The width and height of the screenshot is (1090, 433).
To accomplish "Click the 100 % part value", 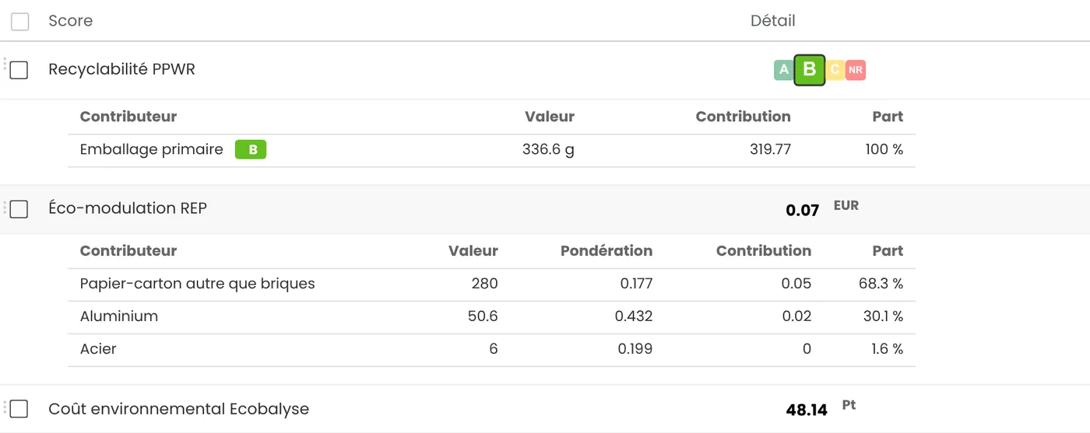I will [x=884, y=149].
